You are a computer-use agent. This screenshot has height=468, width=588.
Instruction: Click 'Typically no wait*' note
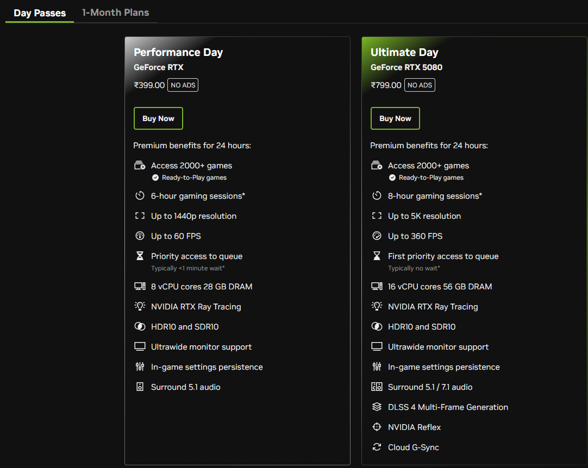point(414,268)
